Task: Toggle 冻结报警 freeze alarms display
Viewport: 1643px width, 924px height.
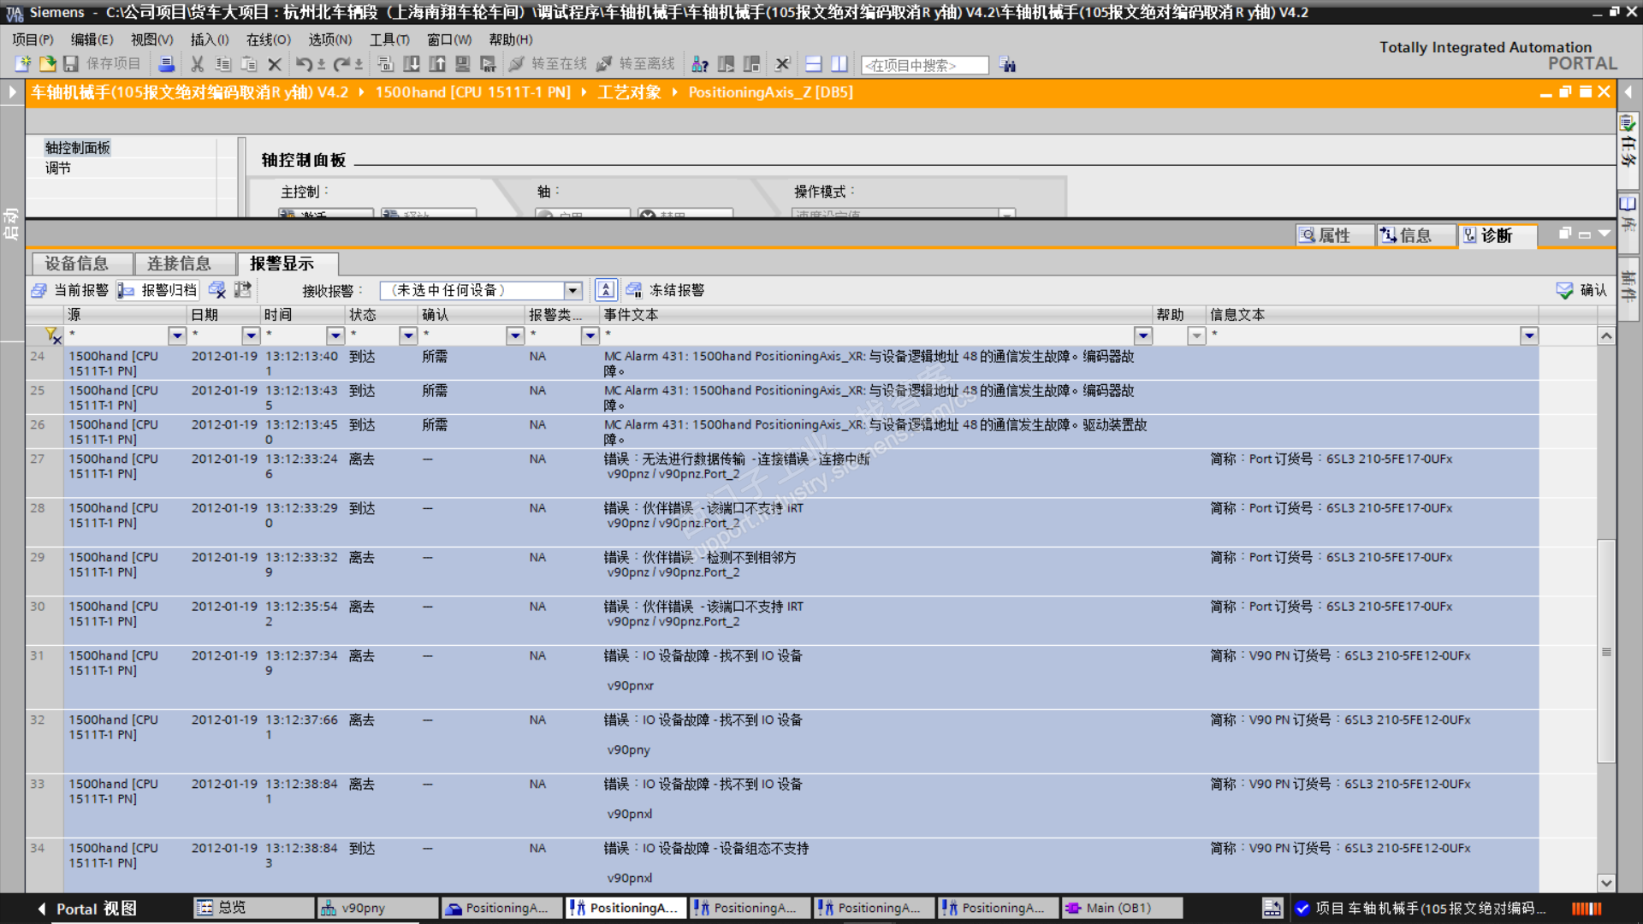Action: coord(666,290)
